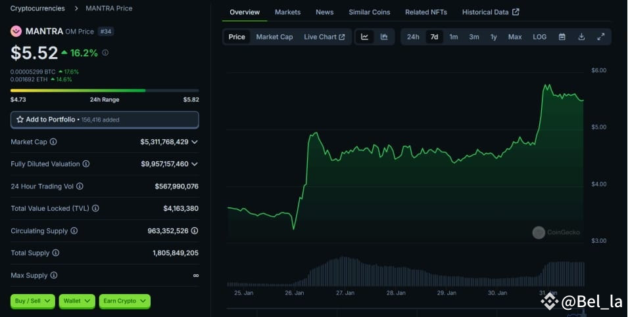The height and width of the screenshot is (317, 628).
Task: Click the infinity Max Supply value
Action: pos(196,276)
